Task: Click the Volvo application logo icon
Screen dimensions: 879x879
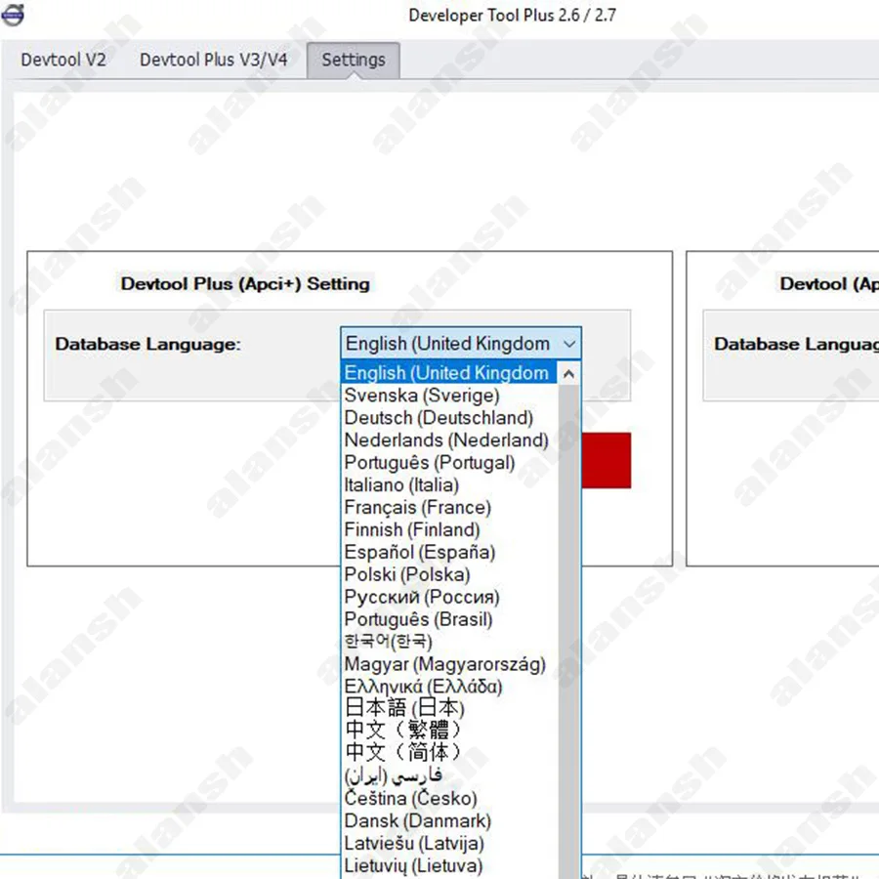Action: point(13,14)
